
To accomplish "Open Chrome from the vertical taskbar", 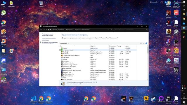I will (184, 19).
